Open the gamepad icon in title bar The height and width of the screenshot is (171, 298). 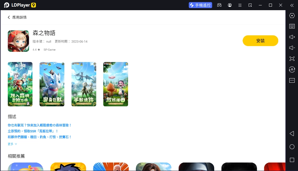pyautogui.click(x=219, y=5)
